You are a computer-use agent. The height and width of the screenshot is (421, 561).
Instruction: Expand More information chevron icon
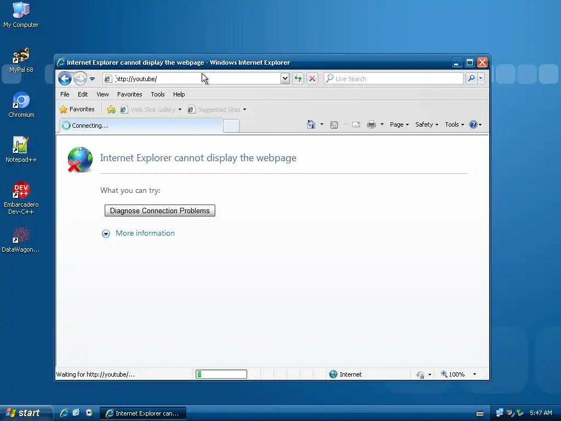click(x=106, y=234)
